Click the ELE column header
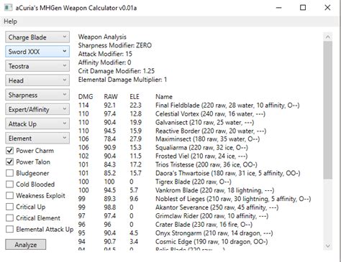 pyautogui.click(x=135, y=97)
